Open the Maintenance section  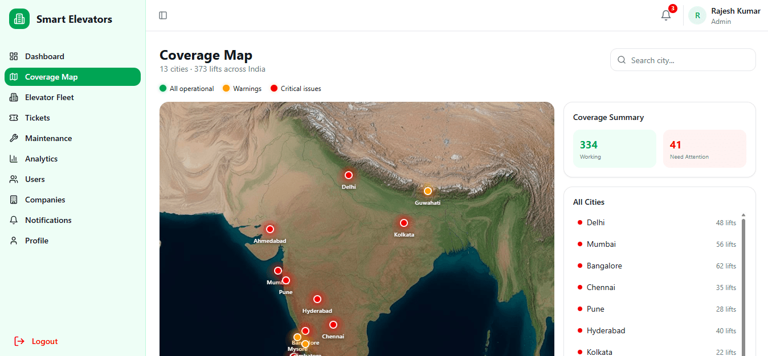pyautogui.click(x=72, y=138)
